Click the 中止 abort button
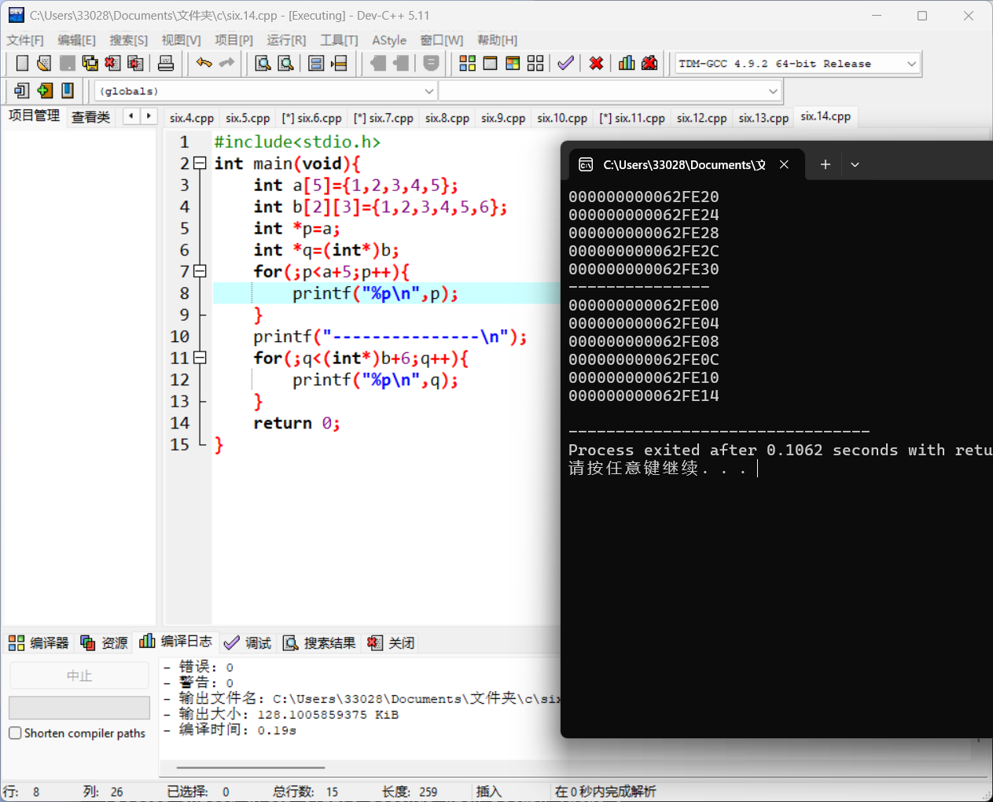This screenshot has width=993, height=802. pos(79,675)
